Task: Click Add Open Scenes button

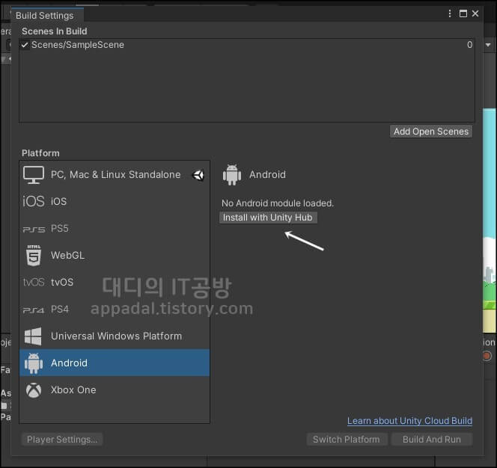Action: [x=430, y=132]
